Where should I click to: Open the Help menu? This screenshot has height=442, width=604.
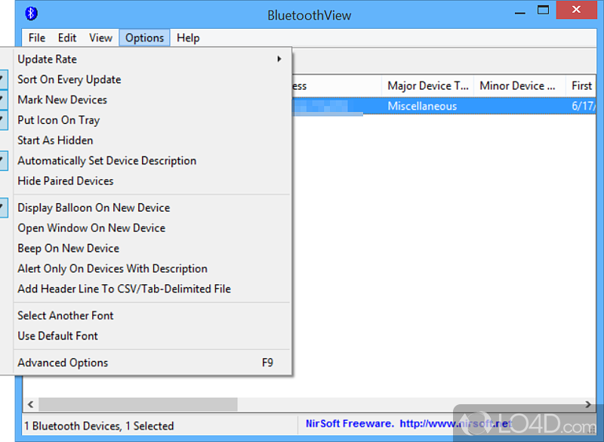[x=188, y=38]
